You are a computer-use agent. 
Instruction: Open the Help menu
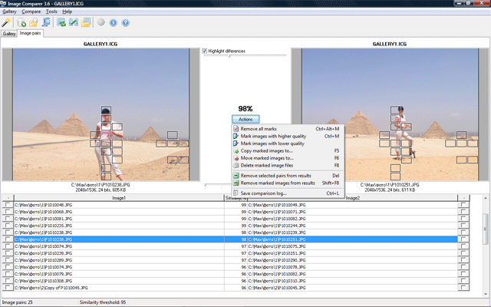[68, 12]
